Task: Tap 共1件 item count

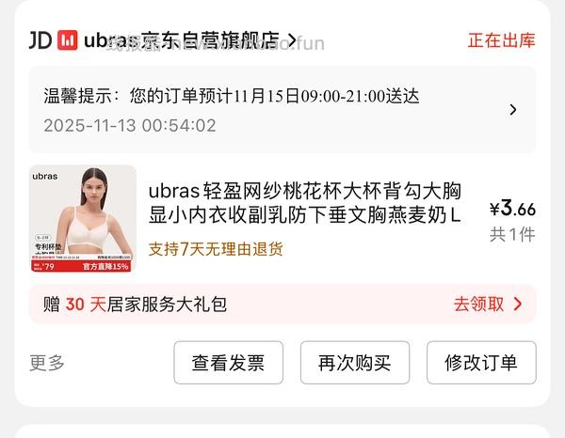Action: point(512,235)
